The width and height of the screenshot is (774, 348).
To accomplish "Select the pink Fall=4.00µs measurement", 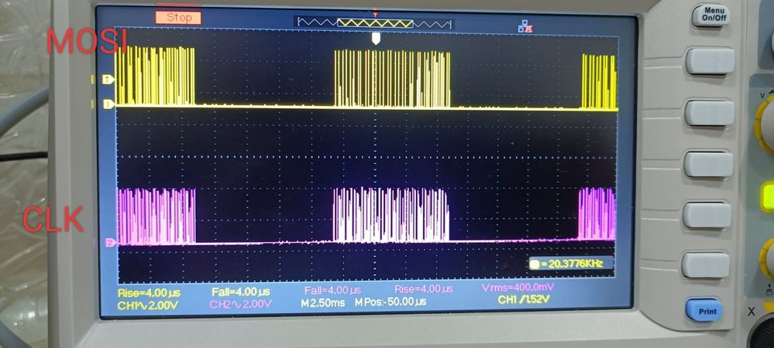I will tap(332, 290).
